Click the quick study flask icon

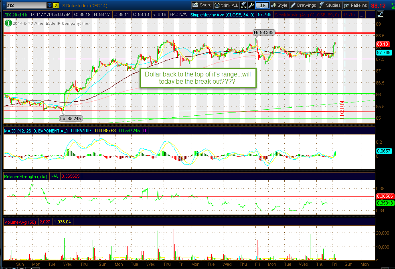[243, 5]
